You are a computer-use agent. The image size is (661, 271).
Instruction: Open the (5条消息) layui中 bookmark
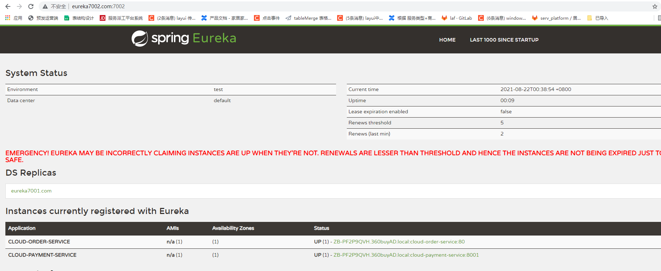point(360,18)
